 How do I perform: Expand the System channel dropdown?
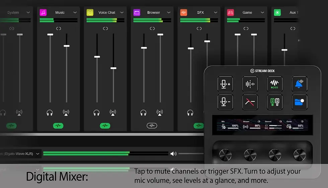click(x=28, y=13)
